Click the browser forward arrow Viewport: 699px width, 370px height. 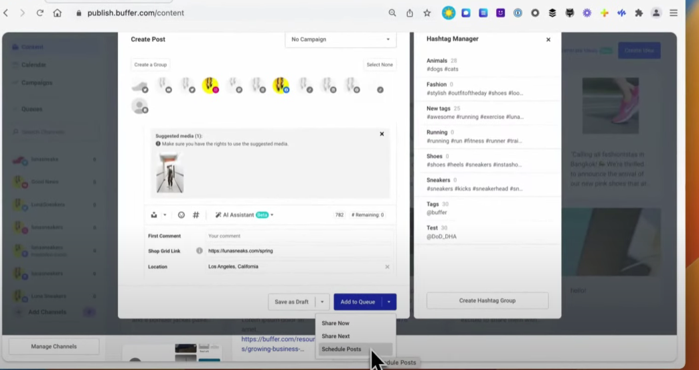(22, 13)
